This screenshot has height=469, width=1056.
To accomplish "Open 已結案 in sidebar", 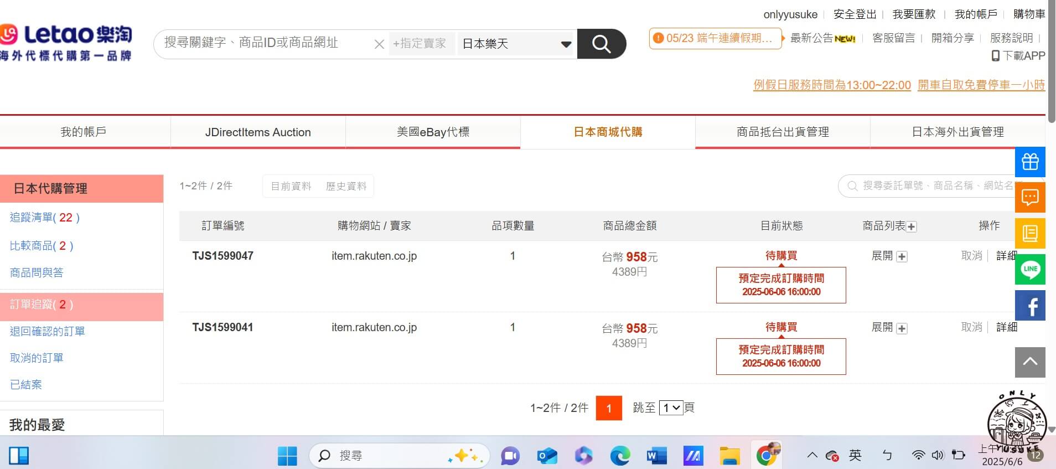I will (x=26, y=384).
